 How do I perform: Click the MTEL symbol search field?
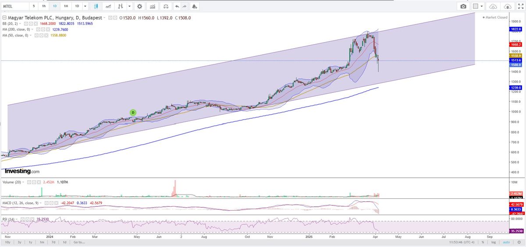[x=15, y=7]
